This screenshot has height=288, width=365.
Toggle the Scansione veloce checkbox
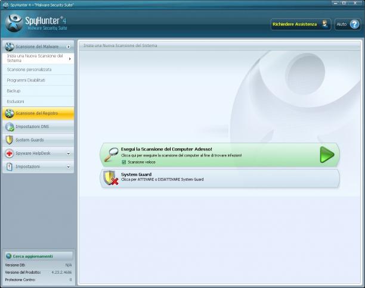124,162
